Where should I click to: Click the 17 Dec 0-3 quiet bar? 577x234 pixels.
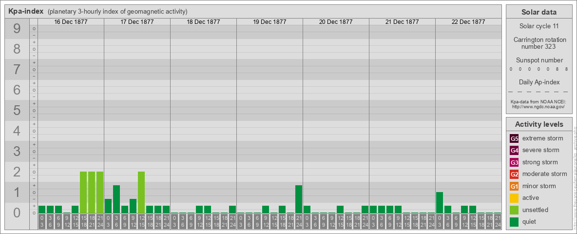(x=108, y=206)
